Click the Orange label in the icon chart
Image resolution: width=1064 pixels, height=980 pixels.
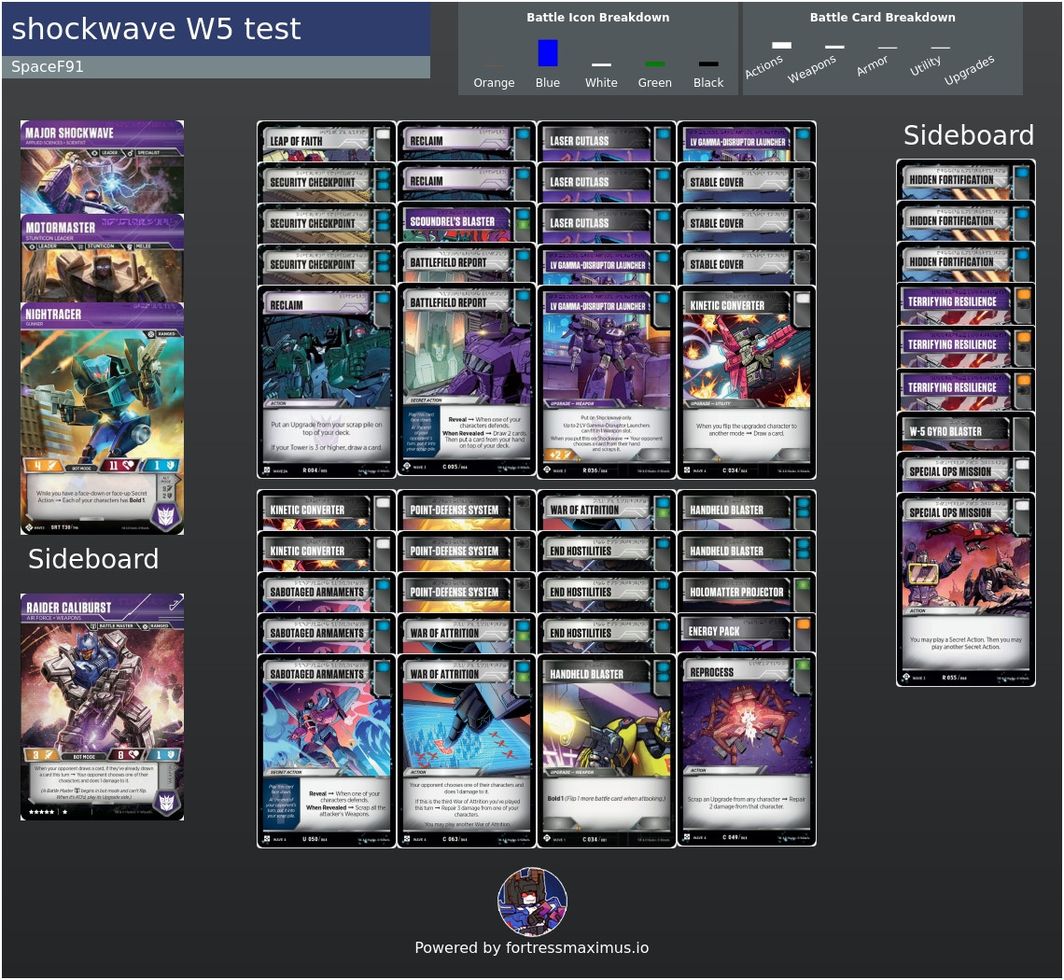coord(494,82)
